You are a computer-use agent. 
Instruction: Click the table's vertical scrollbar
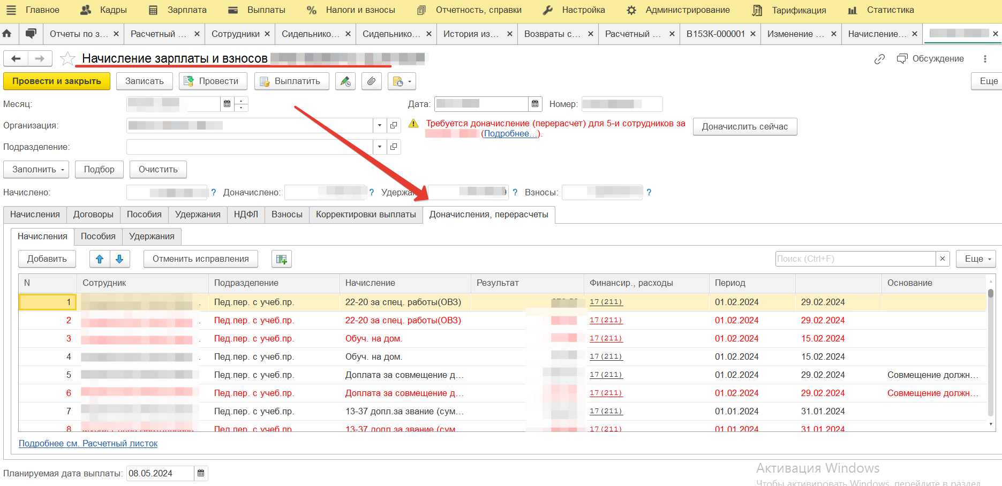[x=991, y=353]
